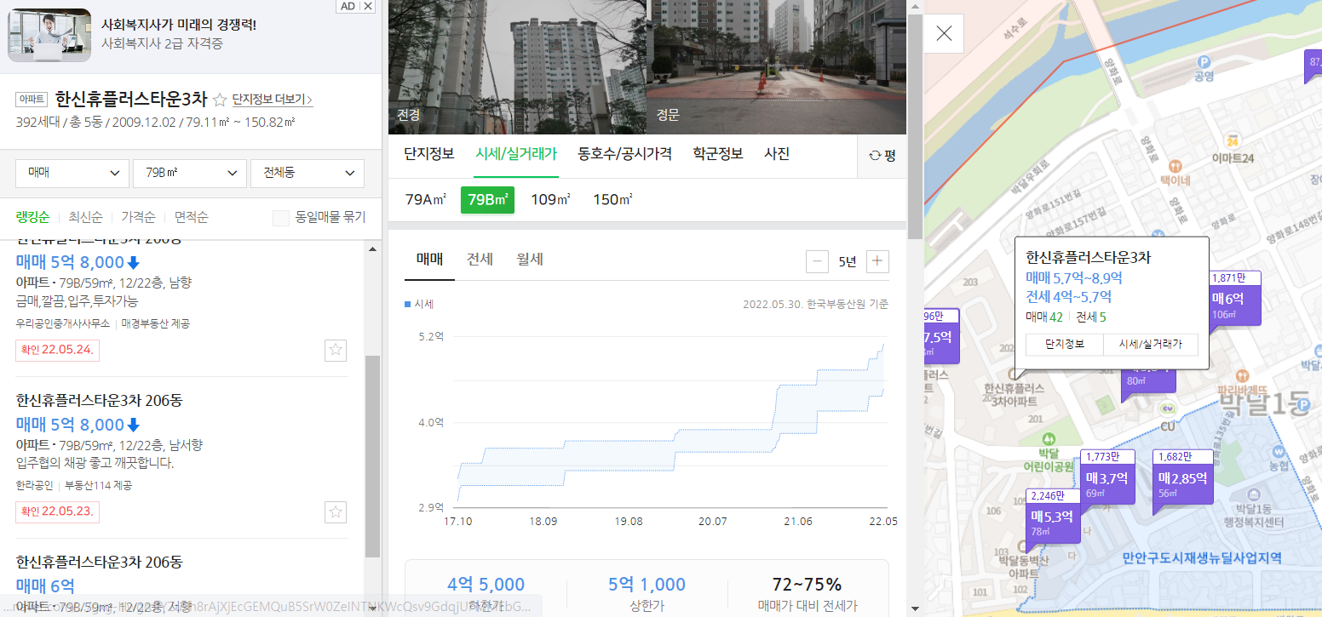This screenshot has width=1322, height=617.
Task: Switch to the 단지정보 tab
Action: point(429,154)
